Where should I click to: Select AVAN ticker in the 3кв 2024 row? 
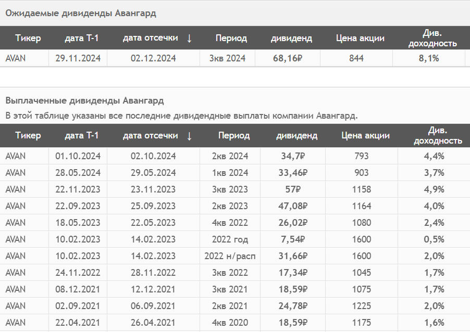coord(16,58)
